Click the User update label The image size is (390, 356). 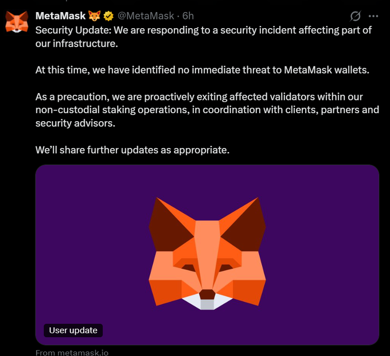[73, 330]
